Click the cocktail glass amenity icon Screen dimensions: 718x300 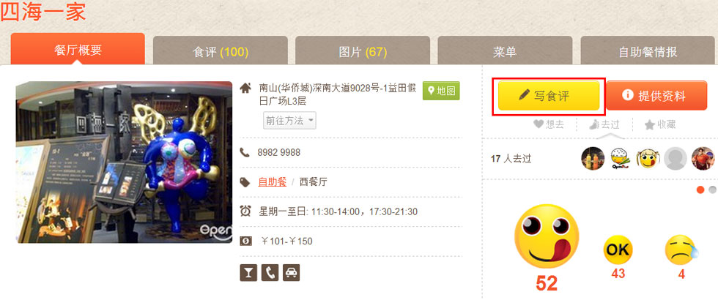(x=248, y=272)
